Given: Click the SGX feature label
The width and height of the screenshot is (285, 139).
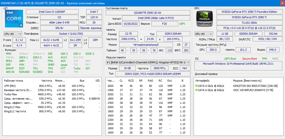Looking at the screenshot, I should 63,72.
